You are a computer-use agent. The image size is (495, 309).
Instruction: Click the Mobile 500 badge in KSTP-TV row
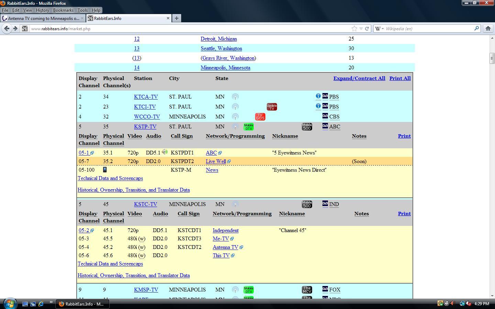pyautogui.click(x=307, y=127)
